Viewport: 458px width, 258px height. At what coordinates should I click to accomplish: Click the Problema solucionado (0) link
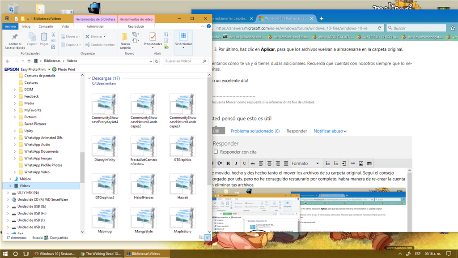pyautogui.click(x=255, y=131)
